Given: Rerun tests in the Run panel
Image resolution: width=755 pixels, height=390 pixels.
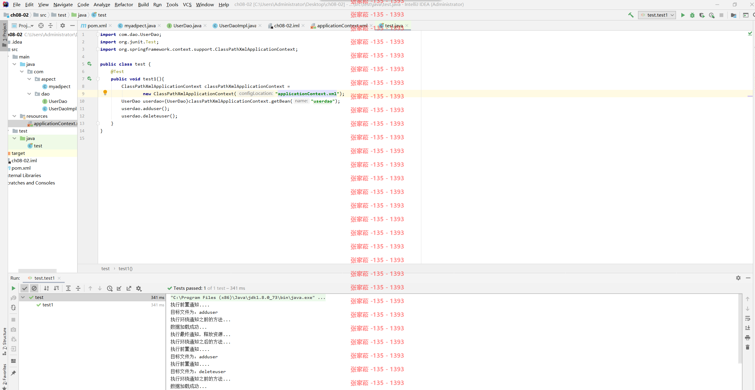Looking at the screenshot, I should coord(13,288).
